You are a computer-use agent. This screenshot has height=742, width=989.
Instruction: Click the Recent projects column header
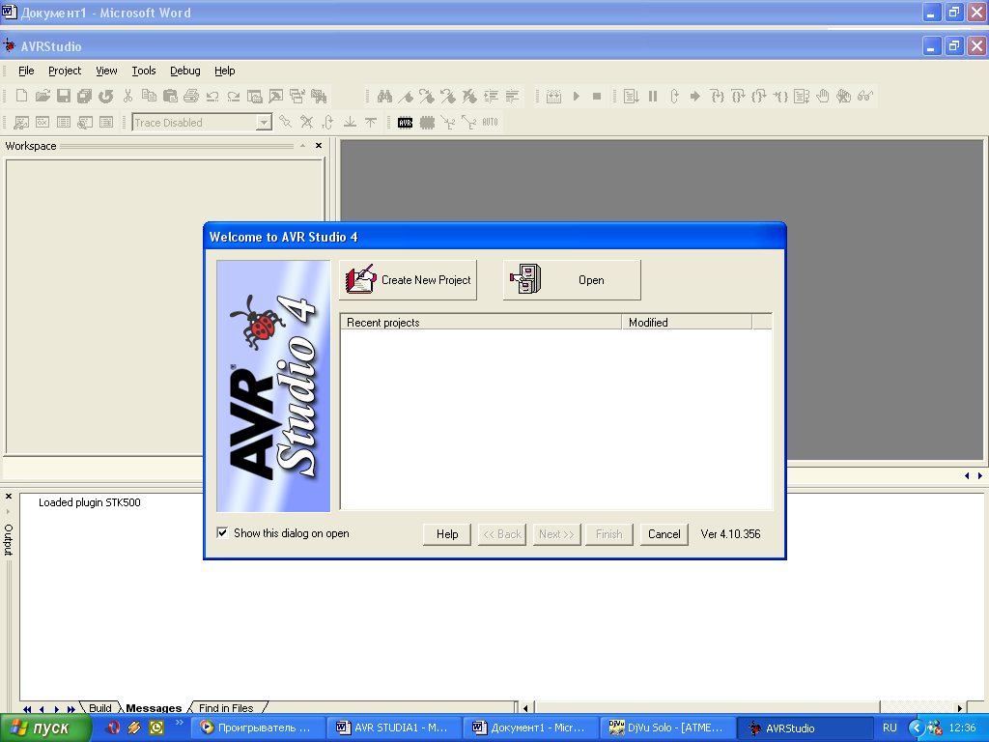481,323
